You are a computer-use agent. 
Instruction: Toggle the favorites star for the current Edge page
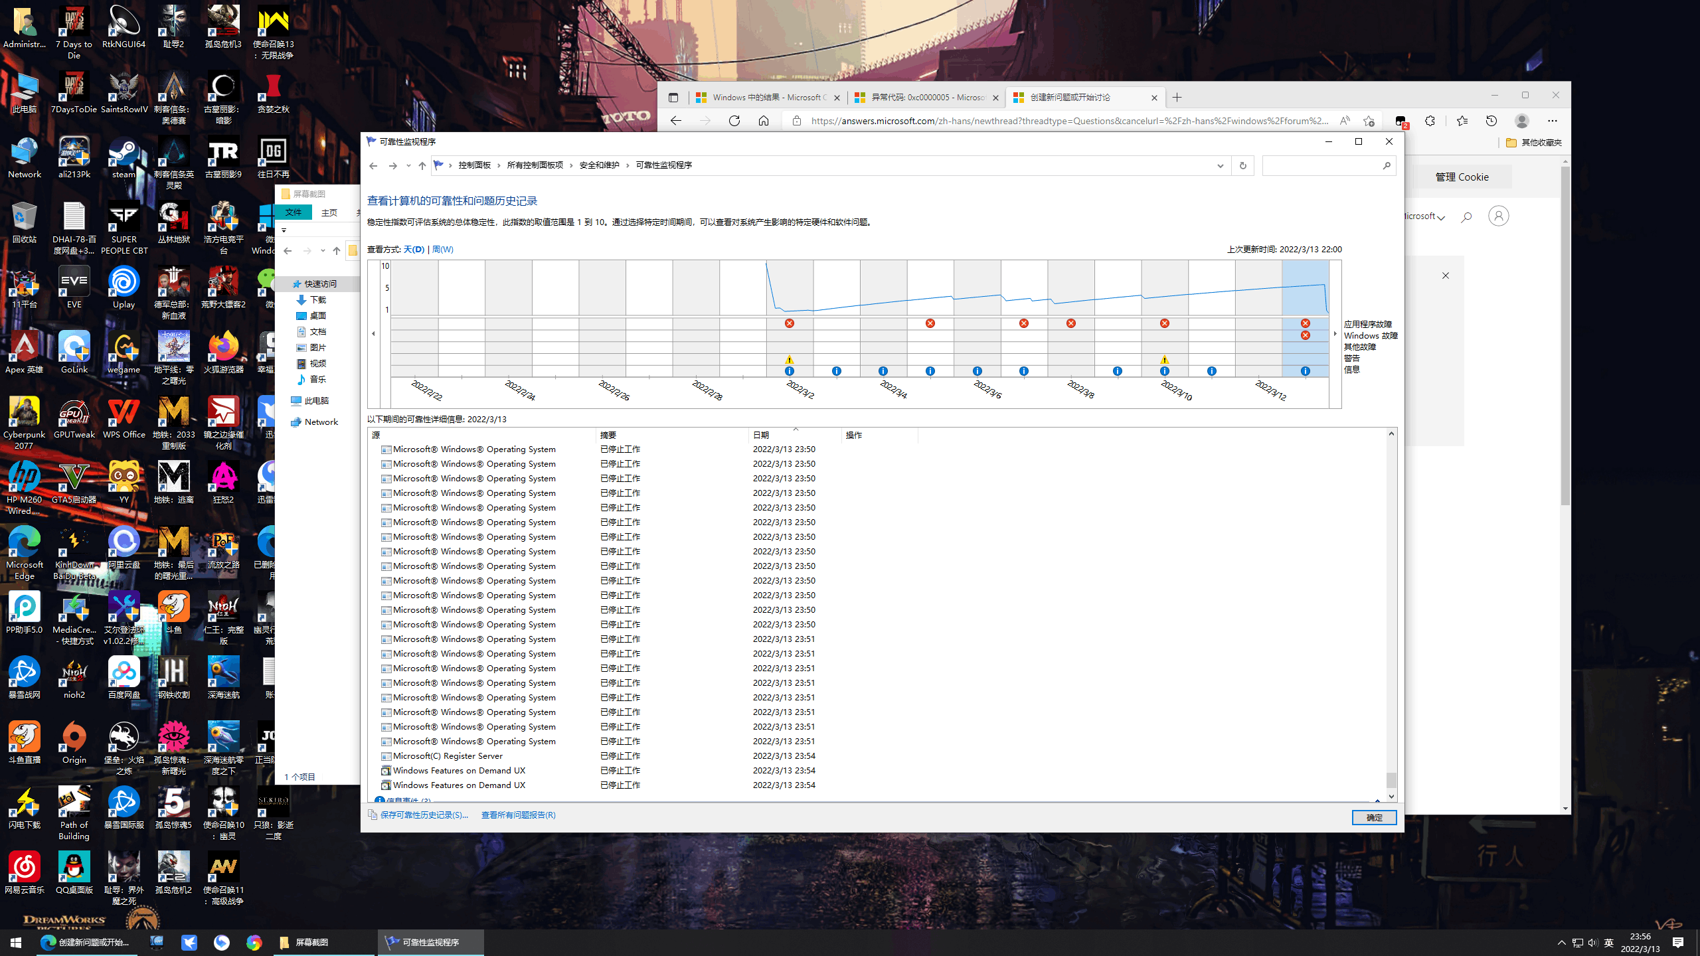point(1369,121)
